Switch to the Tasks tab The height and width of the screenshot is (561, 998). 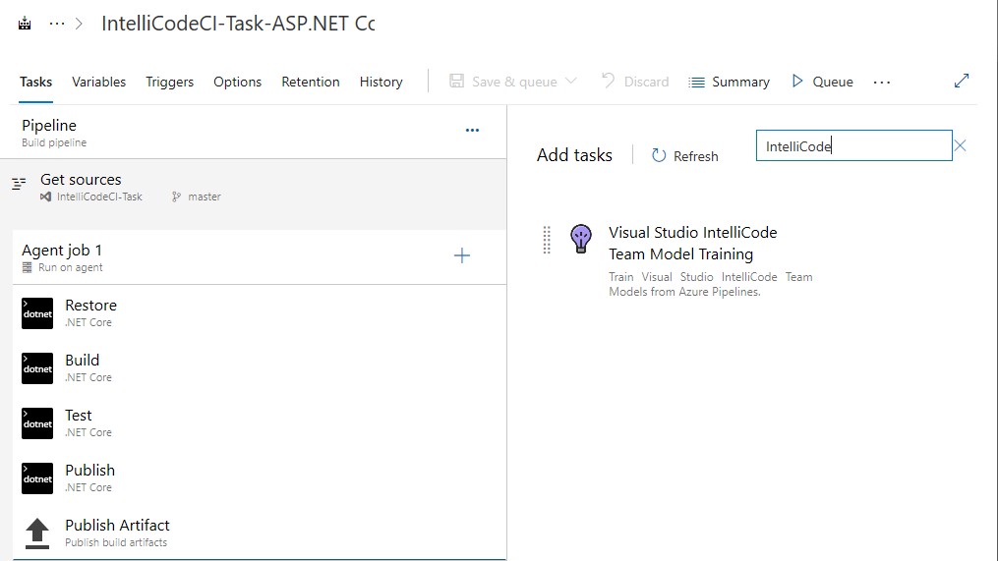click(35, 82)
